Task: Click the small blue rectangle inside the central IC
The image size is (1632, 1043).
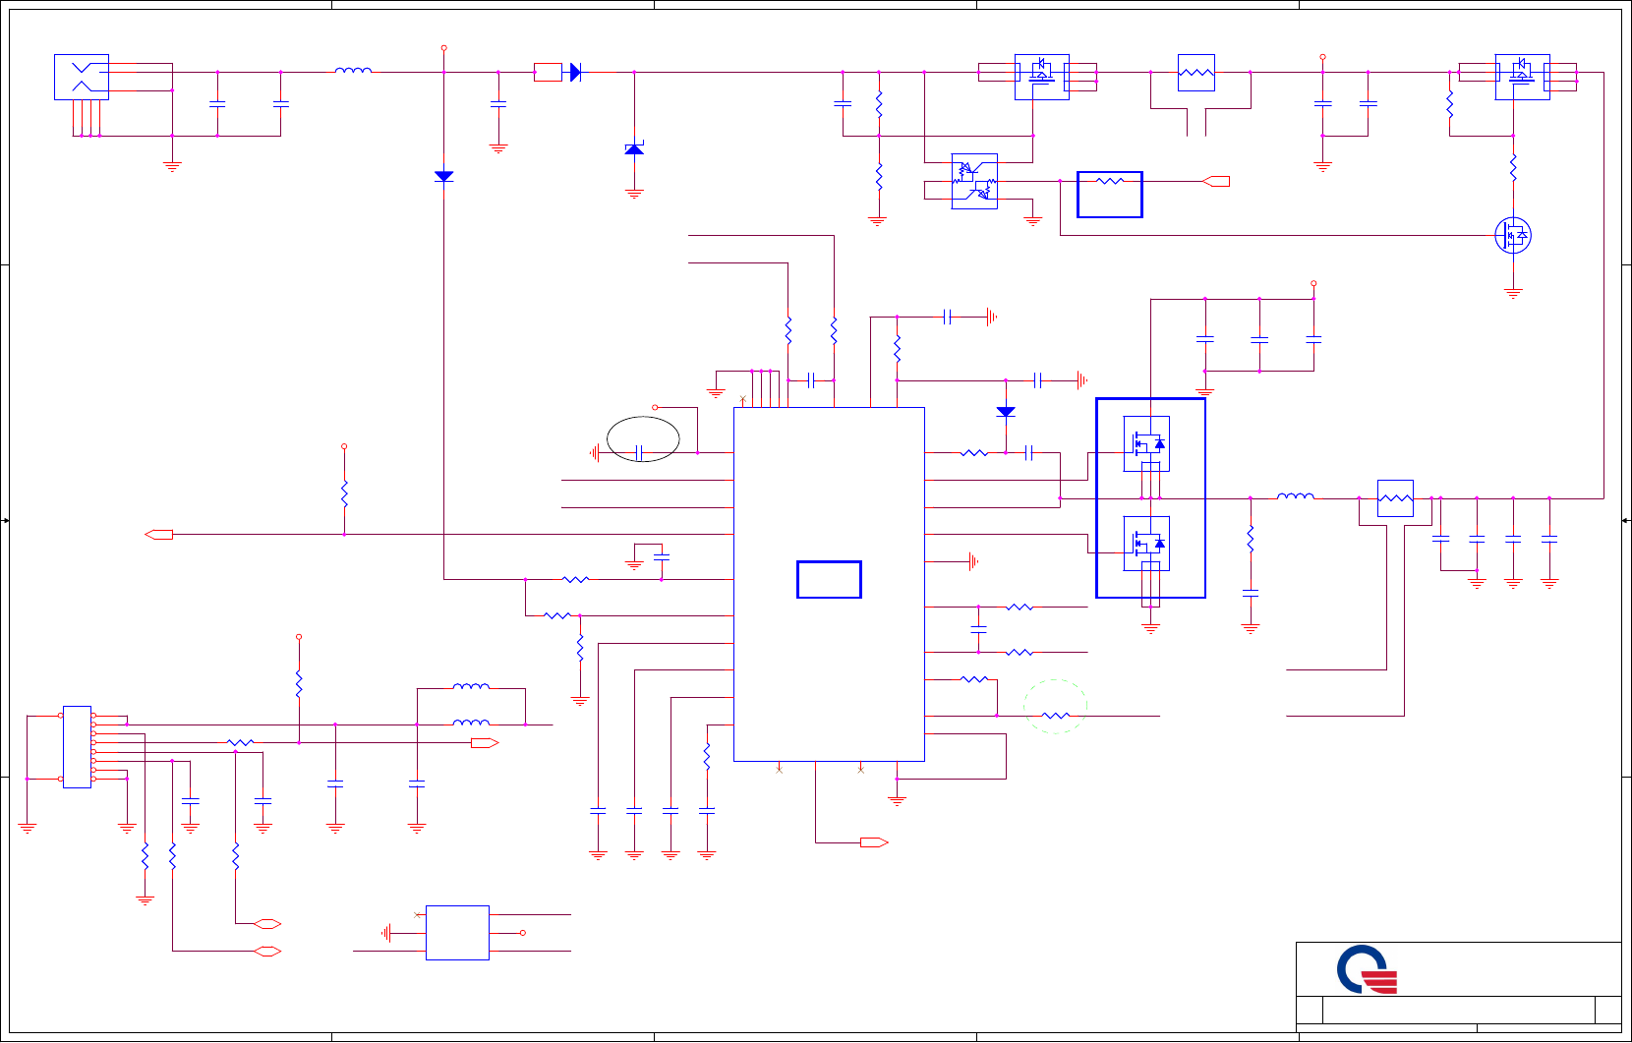Action: click(829, 579)
